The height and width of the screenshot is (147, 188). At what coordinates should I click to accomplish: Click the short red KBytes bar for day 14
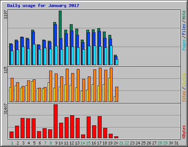pos(83,136)
